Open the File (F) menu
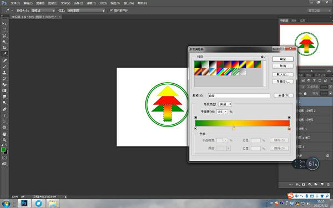Screen dimensions: 333x208 pyautogui.click(x=16, y=3)
